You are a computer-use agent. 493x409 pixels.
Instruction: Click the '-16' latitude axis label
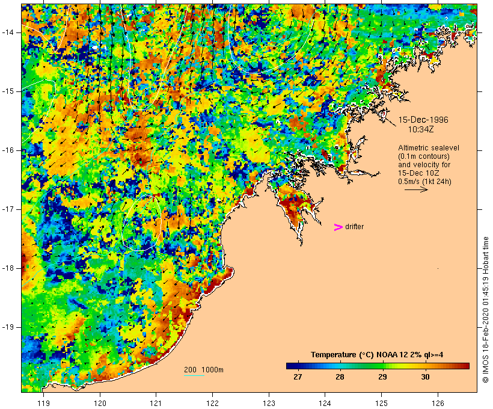[x=7, y=150]
